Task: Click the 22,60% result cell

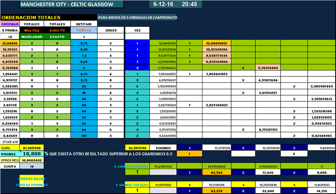Action: (x=268, y=191)
